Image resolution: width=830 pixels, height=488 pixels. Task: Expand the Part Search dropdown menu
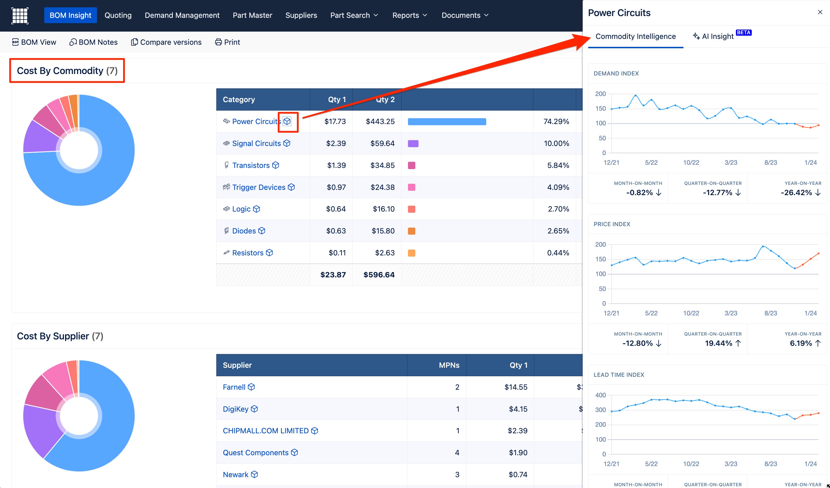tap(354, 15)
